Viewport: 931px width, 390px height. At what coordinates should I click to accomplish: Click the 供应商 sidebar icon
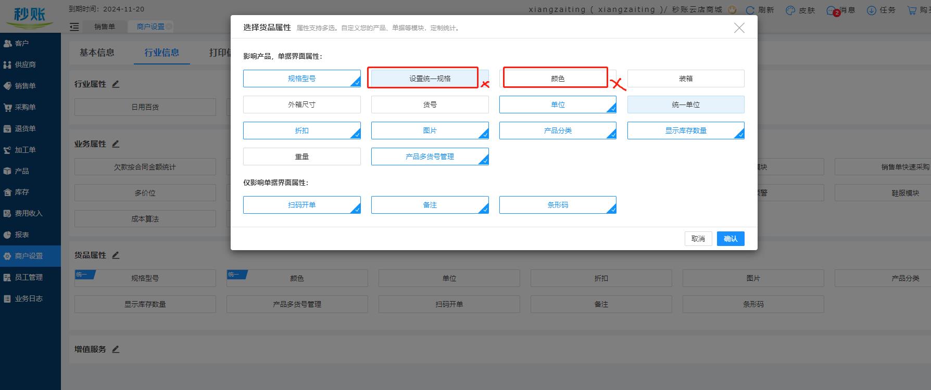tap(7, 65)
